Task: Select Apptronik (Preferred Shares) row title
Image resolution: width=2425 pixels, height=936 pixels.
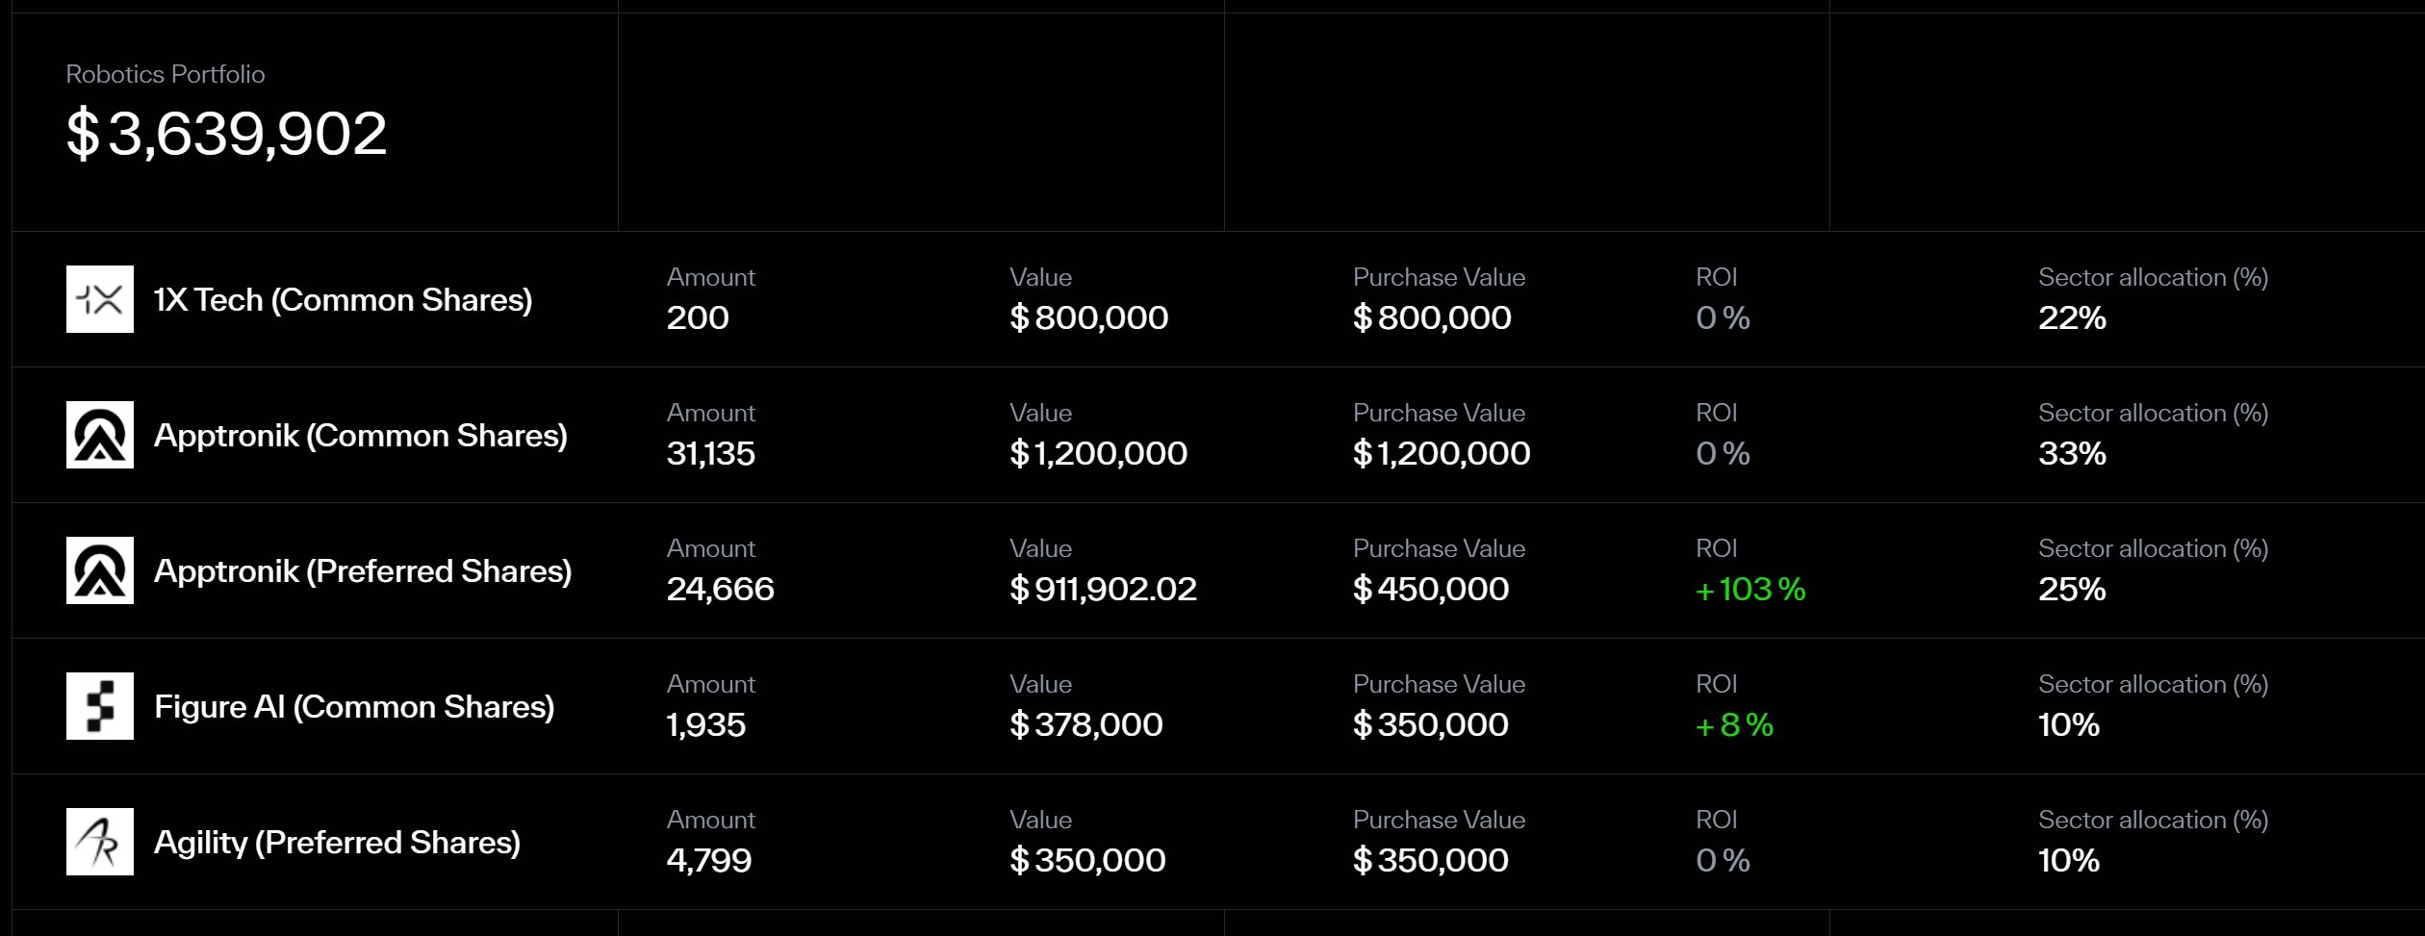Action: click(363, 571)
